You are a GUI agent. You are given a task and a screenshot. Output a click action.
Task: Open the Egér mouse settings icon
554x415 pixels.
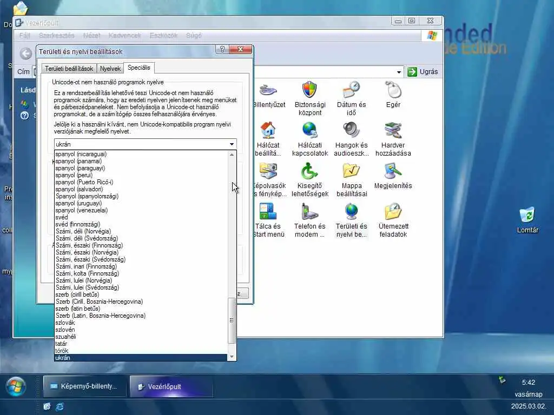pos(393,95)
